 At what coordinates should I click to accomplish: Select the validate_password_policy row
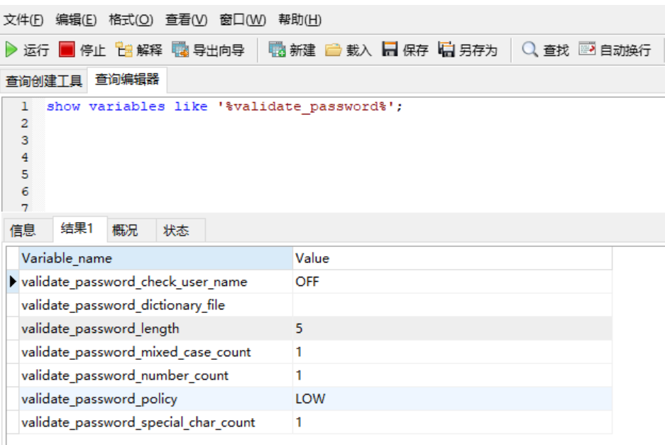click(x=99, y=399)
